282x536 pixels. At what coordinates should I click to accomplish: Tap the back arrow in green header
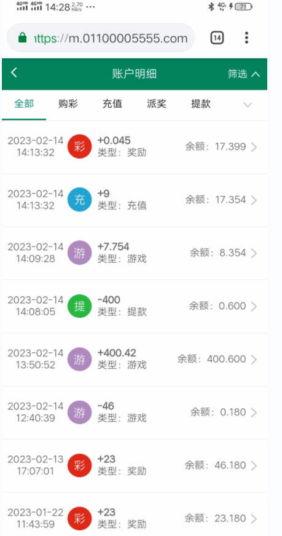coord(14,73)
